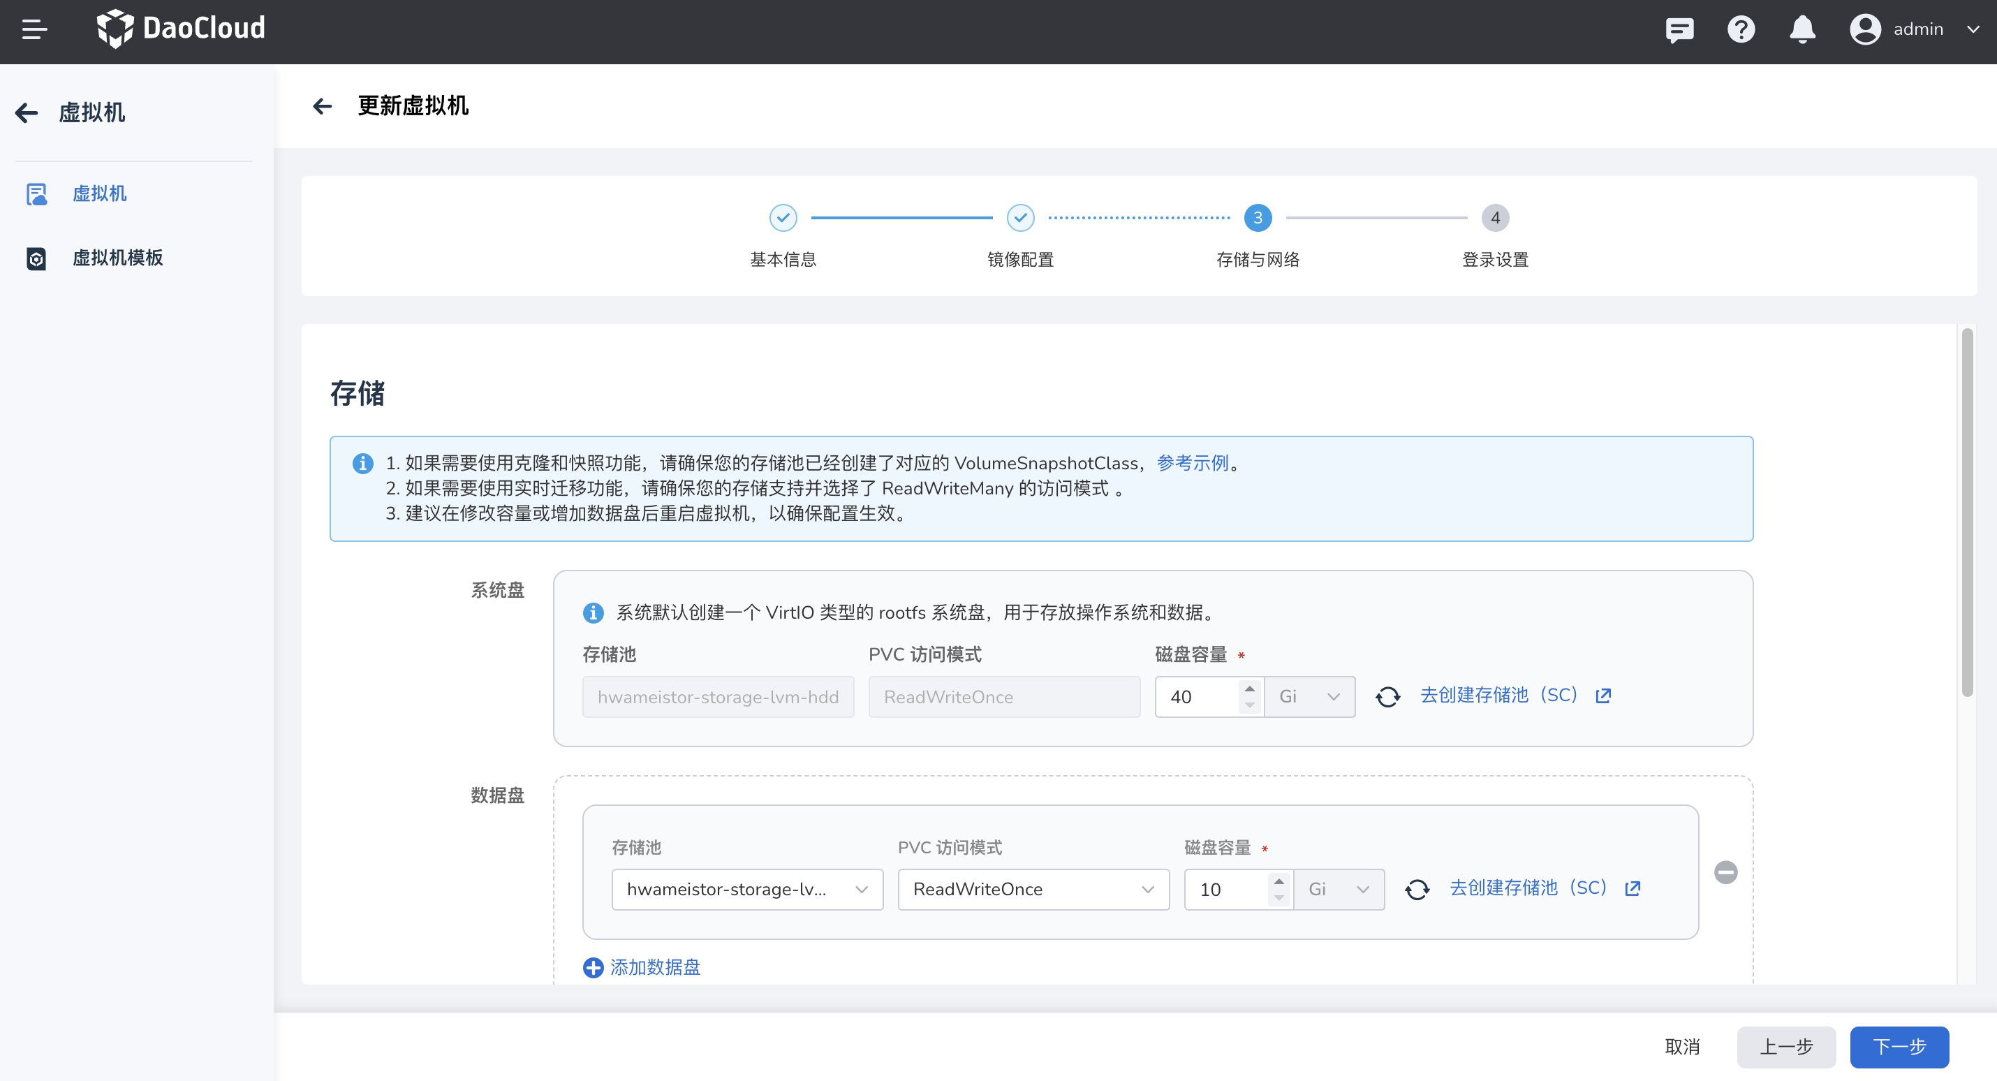Open system disk Gi unit dropdown
The width and height of the screenshot is (1997, 1081).
tap(1309, 696)
